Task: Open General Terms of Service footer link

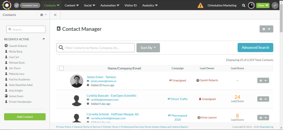Action: tap(87, 127)
